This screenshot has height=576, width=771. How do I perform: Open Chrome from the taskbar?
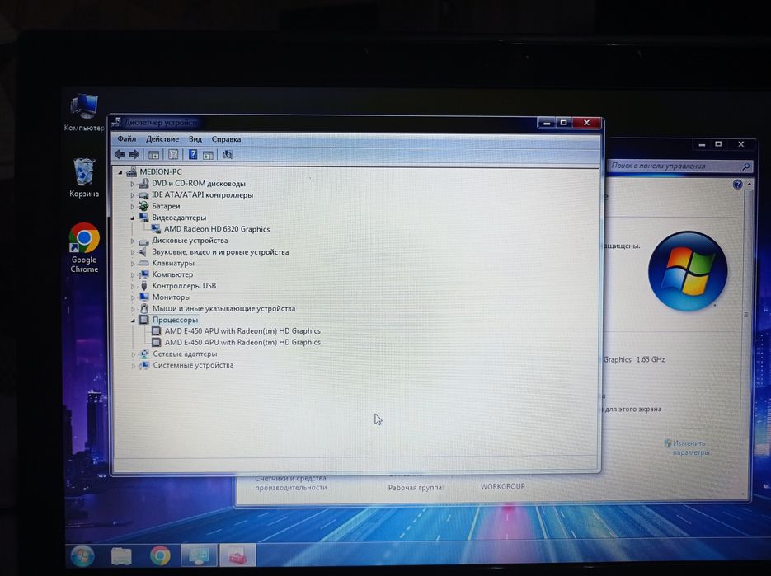(x=160, y=556)
